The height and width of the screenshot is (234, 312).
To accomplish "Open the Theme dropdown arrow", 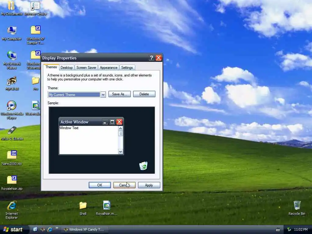I will coord(103,95).
